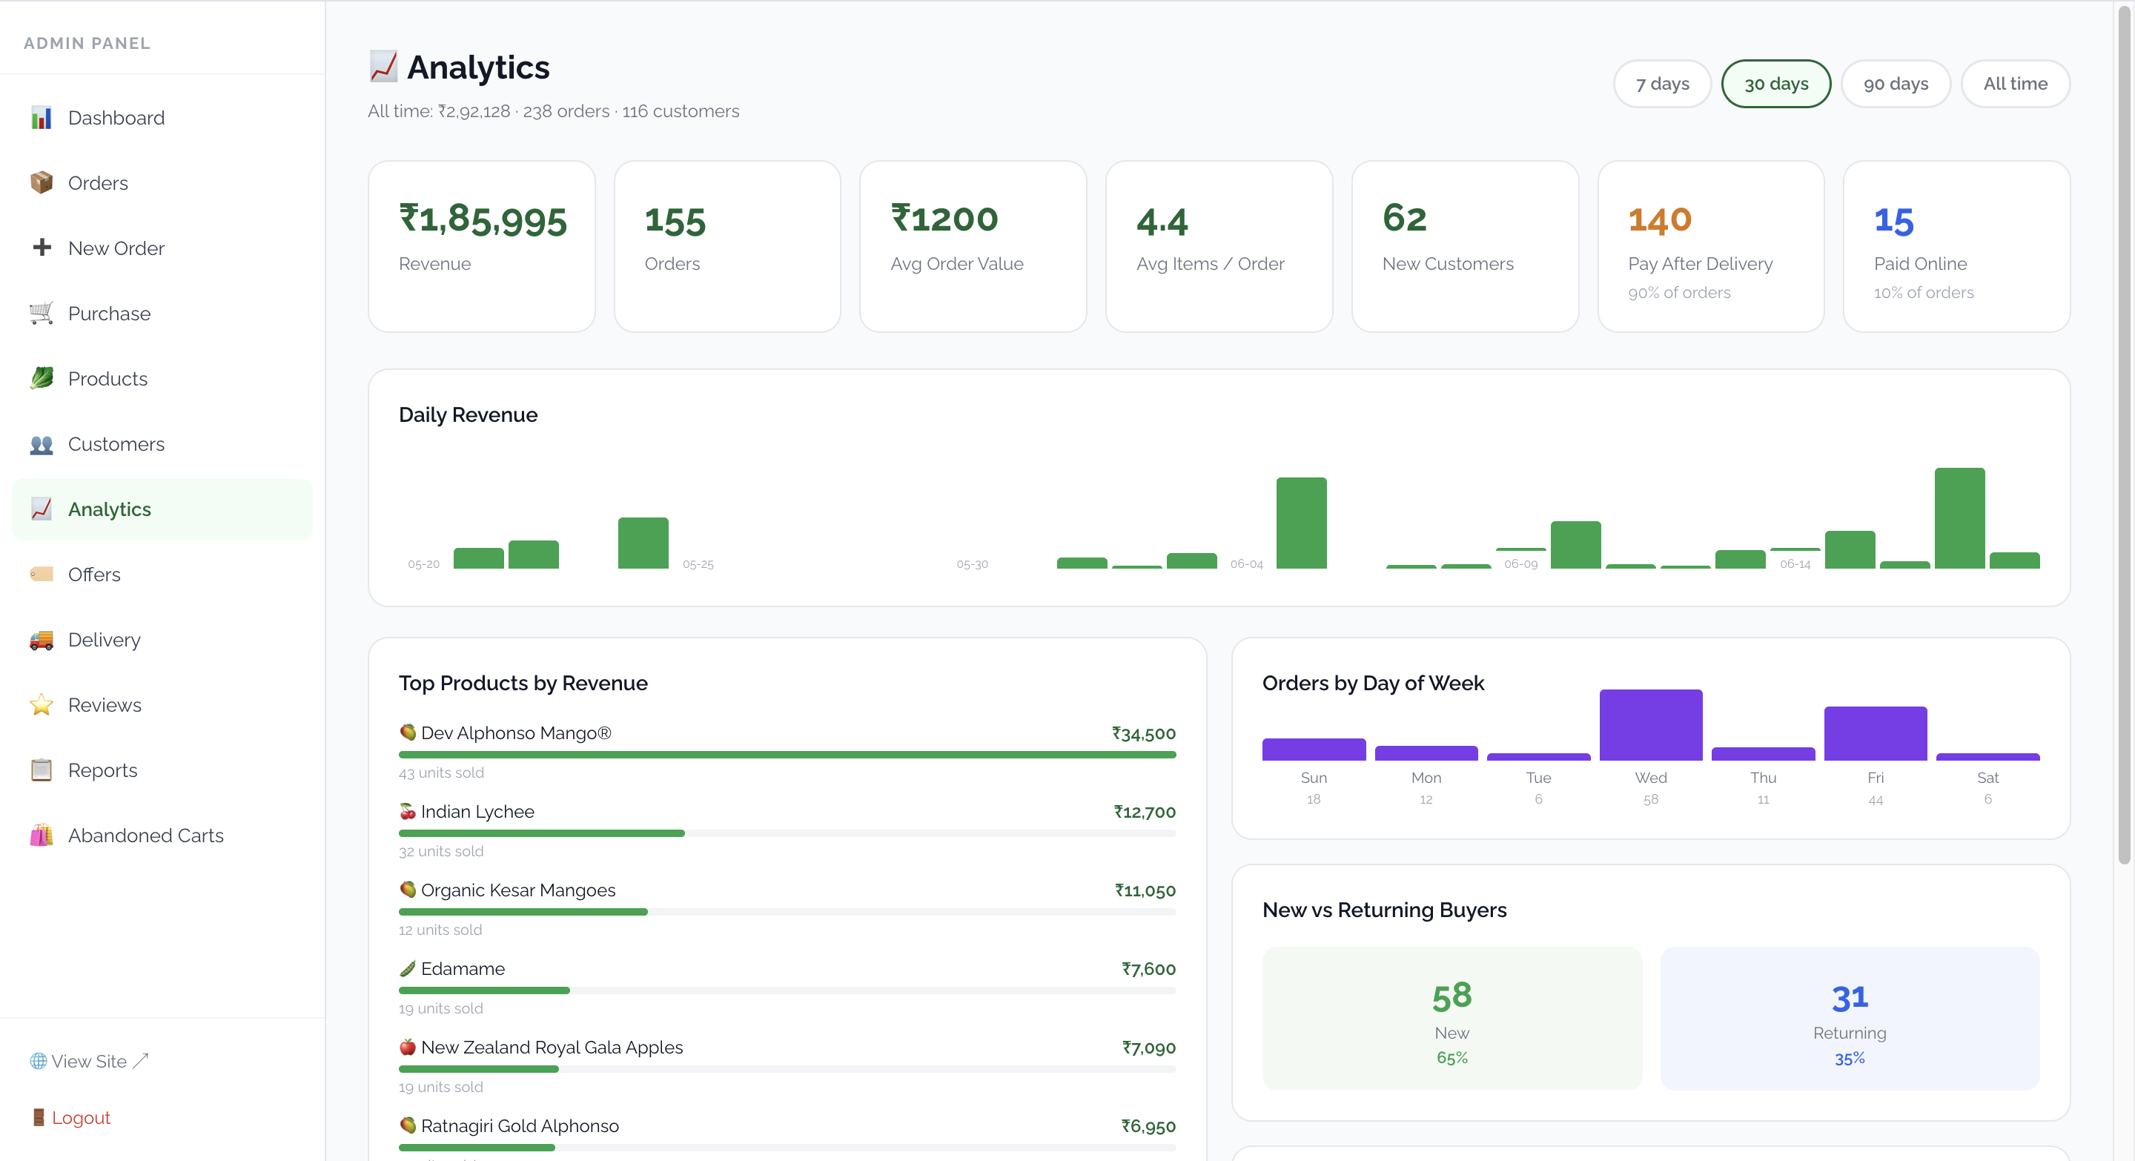Click the 31 Returning buyers tile

(x=1850, y=1019)
